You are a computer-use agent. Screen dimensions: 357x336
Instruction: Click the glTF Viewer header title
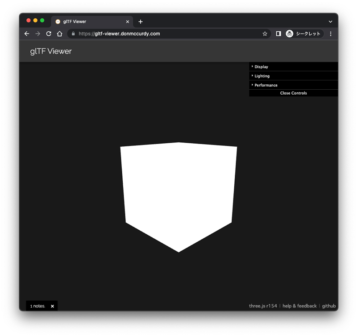tap(51, 51)
